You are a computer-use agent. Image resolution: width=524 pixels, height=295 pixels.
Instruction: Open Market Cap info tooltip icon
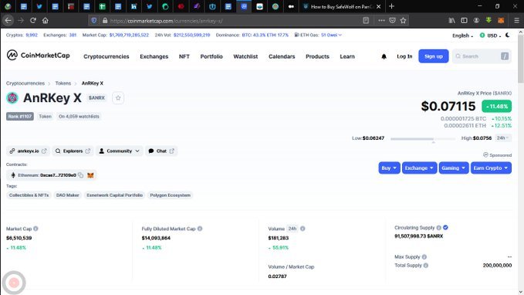[x=35, y=229]
